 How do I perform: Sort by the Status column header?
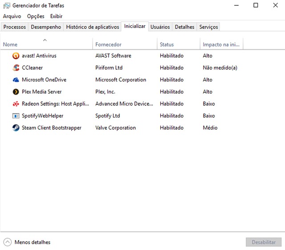(179, 44)
